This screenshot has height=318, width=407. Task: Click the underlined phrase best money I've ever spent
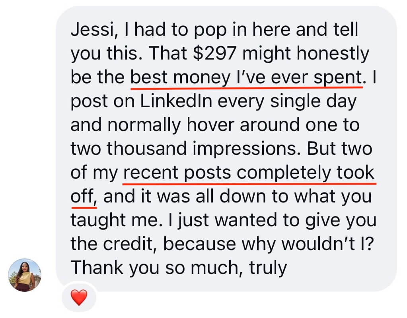tap(246, 77)
